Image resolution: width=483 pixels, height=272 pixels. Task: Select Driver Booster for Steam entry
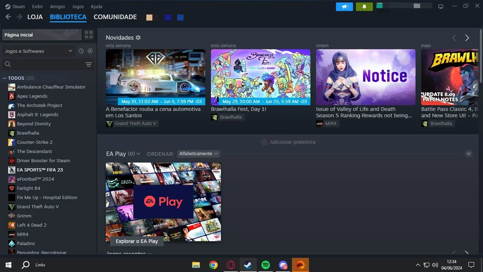tap(43, 160)
